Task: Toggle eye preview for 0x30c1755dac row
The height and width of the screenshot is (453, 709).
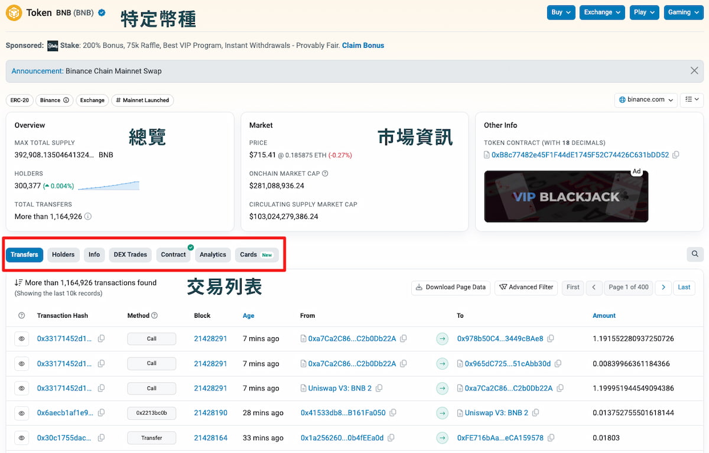Action: click(22, 438)
